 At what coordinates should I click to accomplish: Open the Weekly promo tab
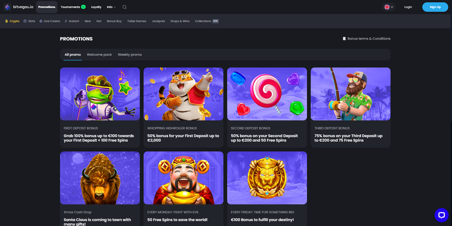[130, 55]
